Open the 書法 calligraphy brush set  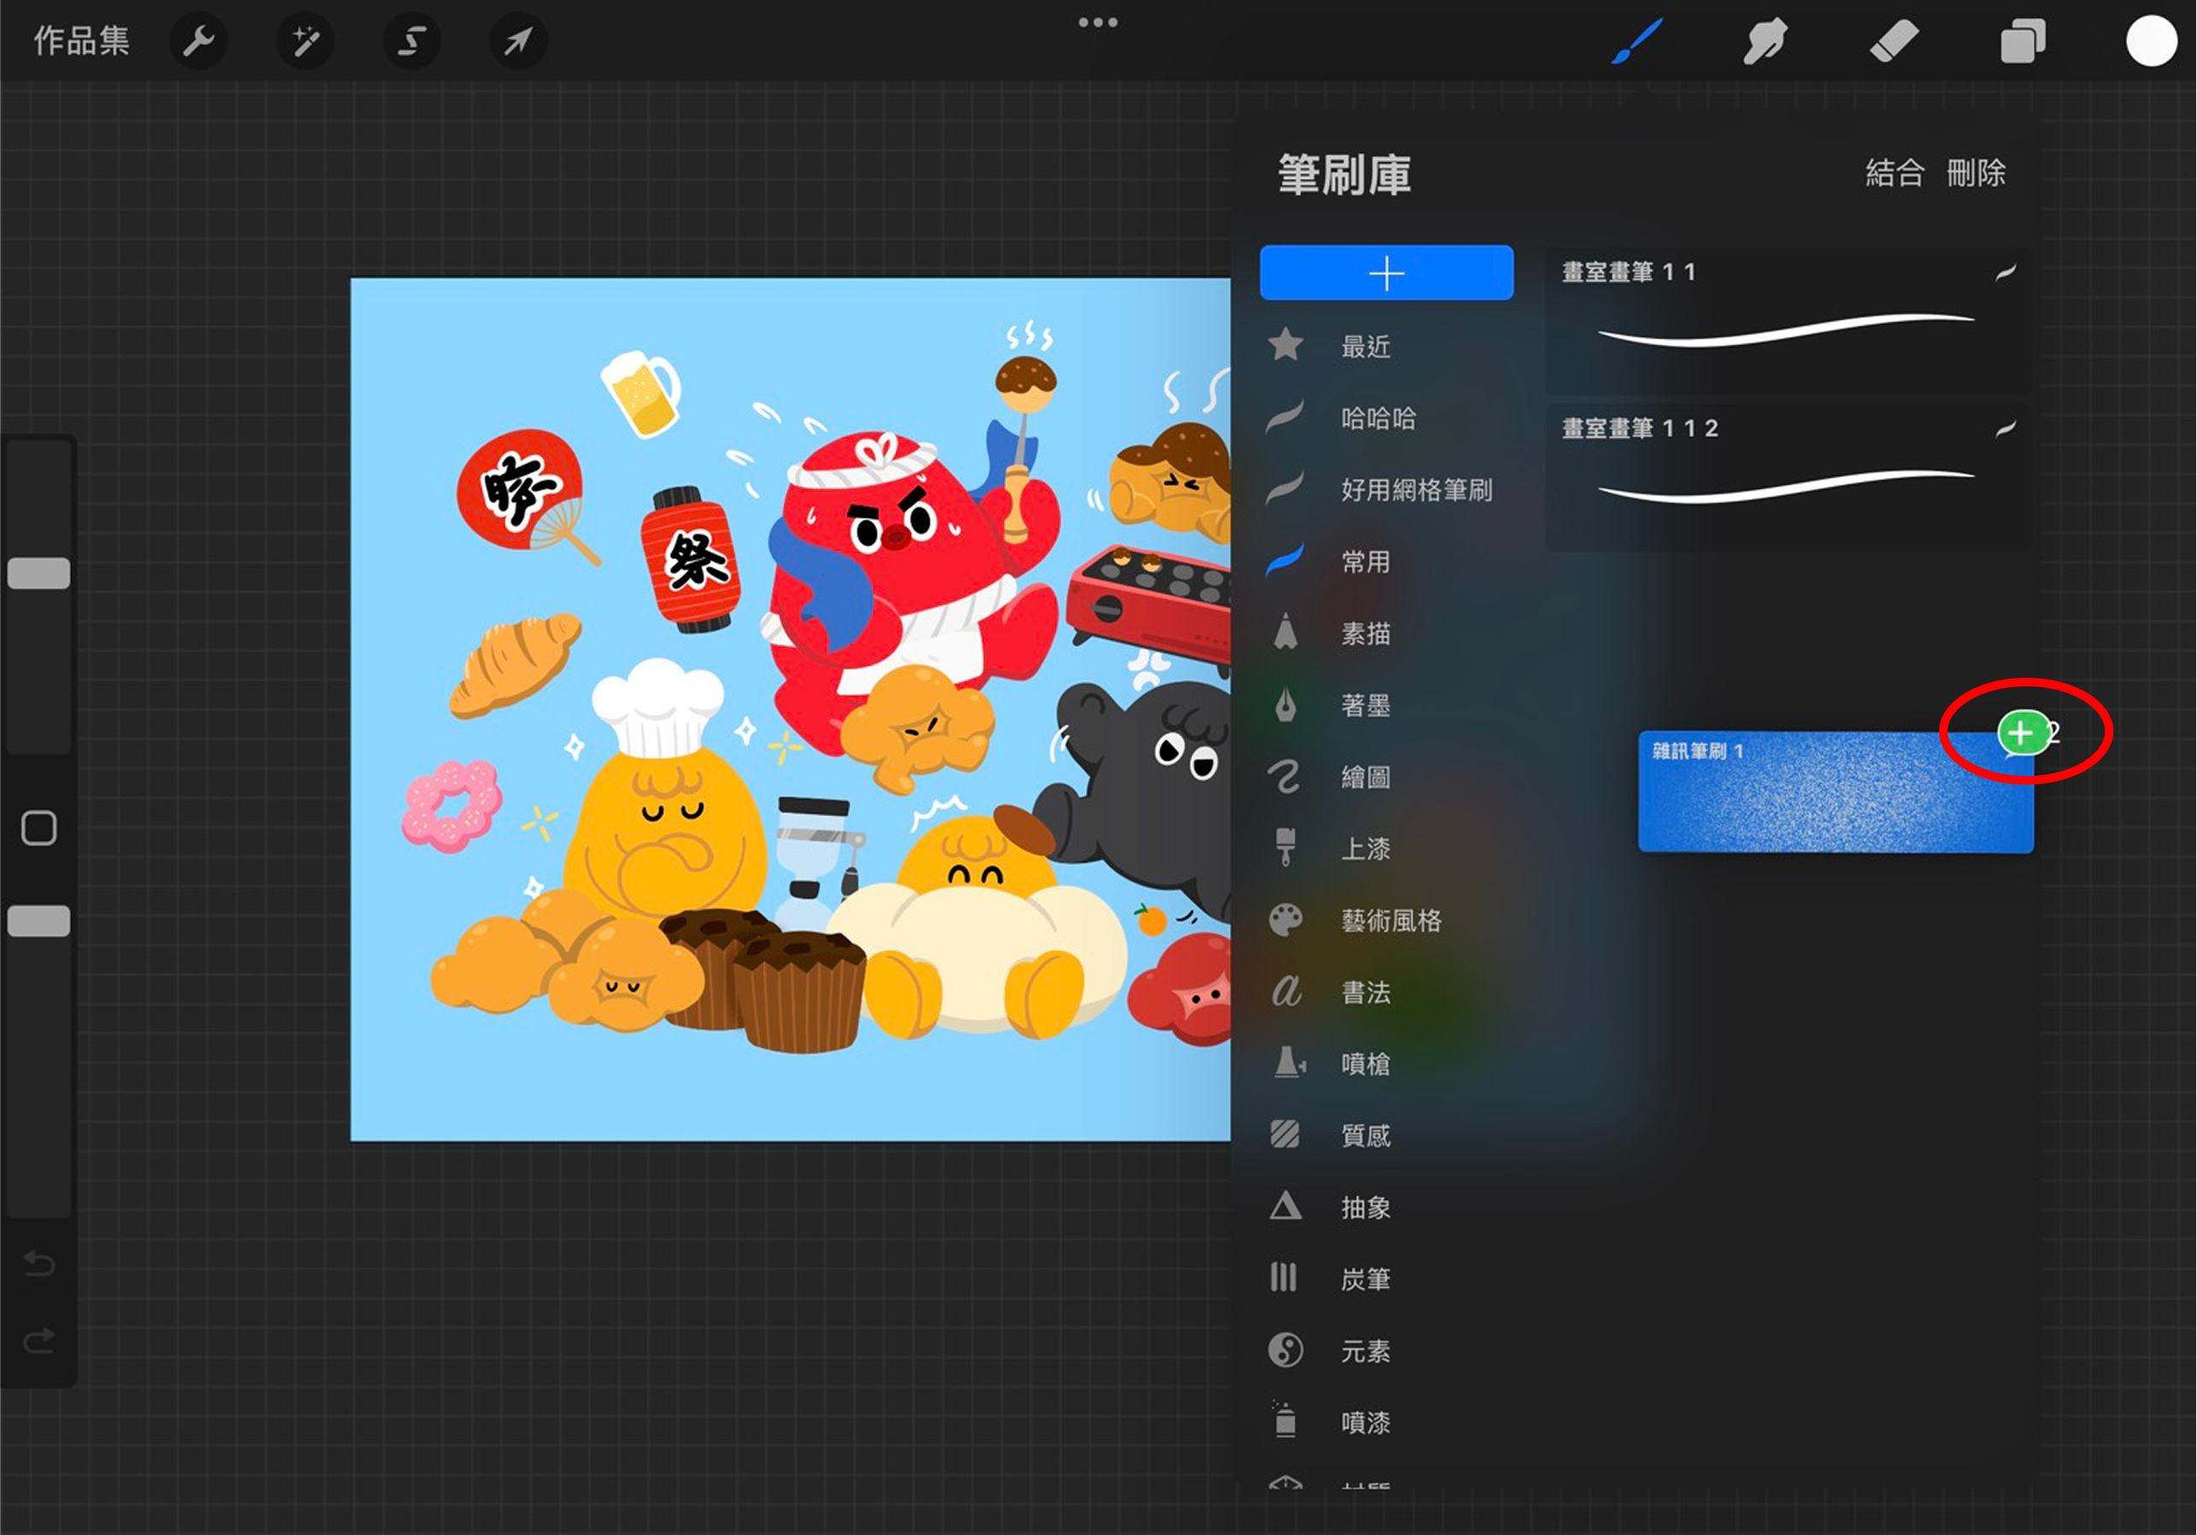coord(1365,992)
